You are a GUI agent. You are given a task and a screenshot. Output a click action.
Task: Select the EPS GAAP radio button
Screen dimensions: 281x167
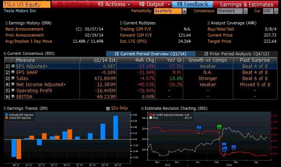pyautogui.click(x=13, y=72)
